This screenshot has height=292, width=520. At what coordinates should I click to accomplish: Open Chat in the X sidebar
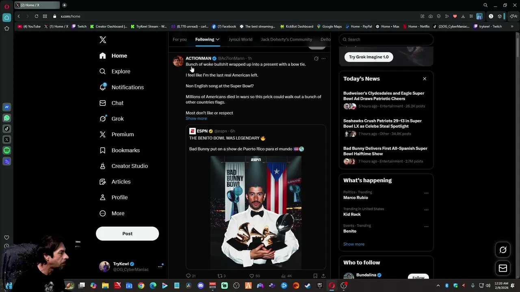[x=111, y=103]
